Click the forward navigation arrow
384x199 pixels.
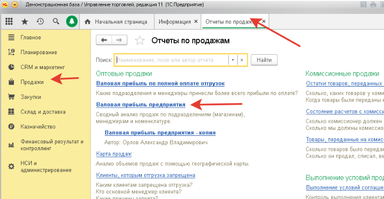[x=118, y=40]
